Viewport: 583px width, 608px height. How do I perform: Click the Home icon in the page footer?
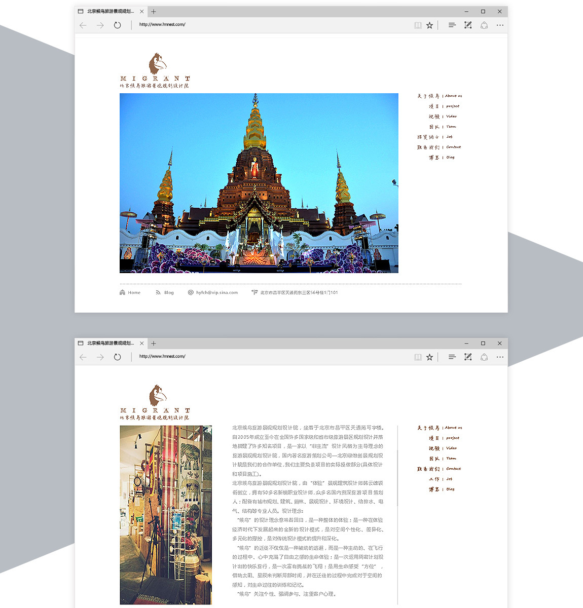click(123, 292)
